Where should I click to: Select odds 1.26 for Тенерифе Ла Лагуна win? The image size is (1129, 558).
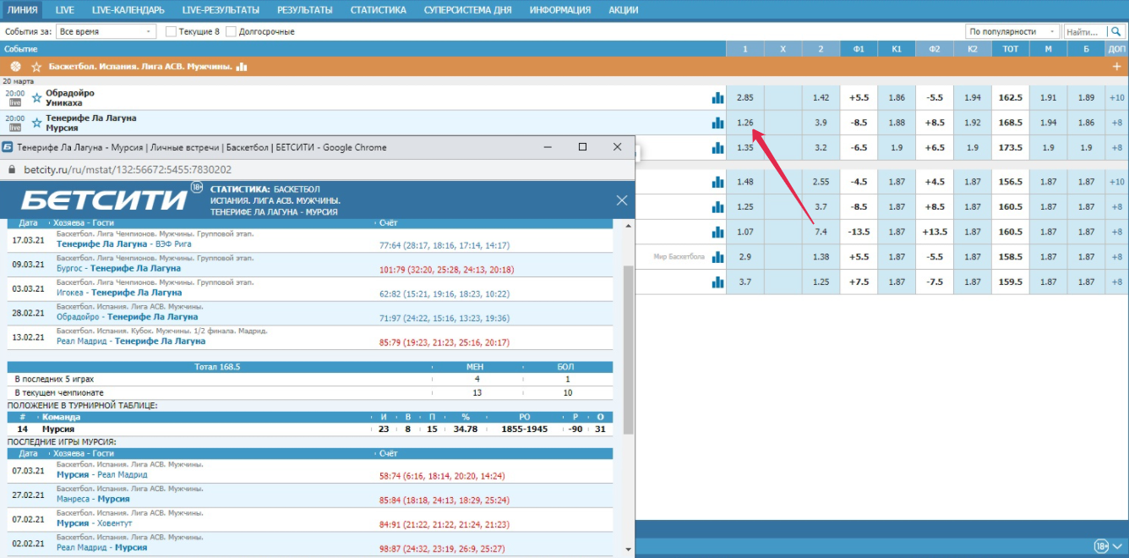pyautogui.click(x=744, y=123)
